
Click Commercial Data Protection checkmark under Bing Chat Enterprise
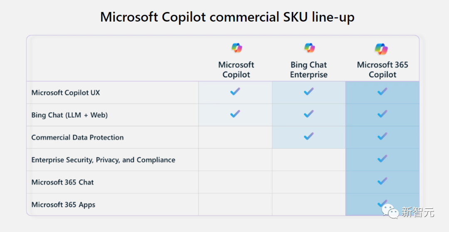tap(308, 136)
